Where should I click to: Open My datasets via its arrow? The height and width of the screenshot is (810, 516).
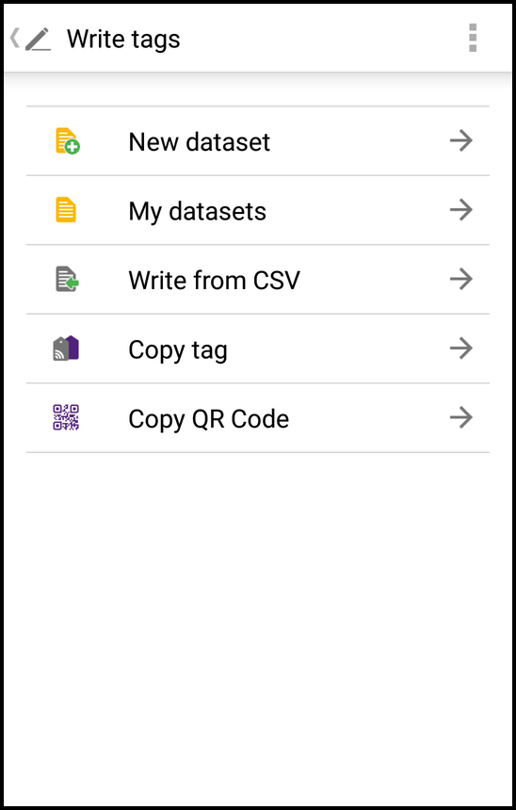point(461,210)
